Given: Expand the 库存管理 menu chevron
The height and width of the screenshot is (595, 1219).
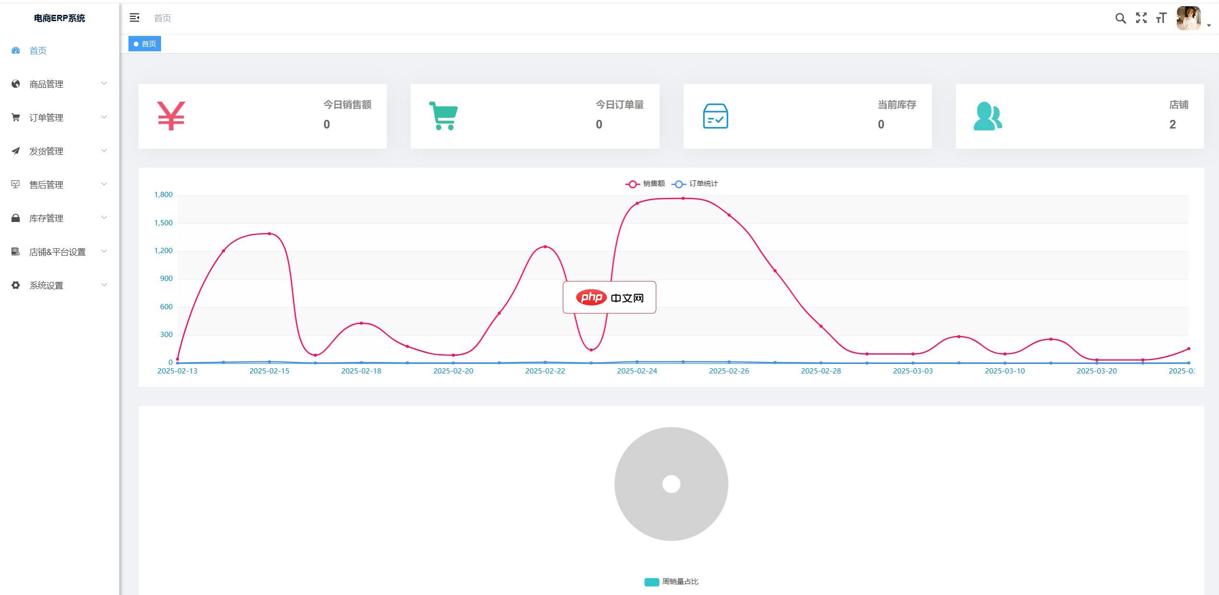Looking at the screenshot, I should pos(104,218).
